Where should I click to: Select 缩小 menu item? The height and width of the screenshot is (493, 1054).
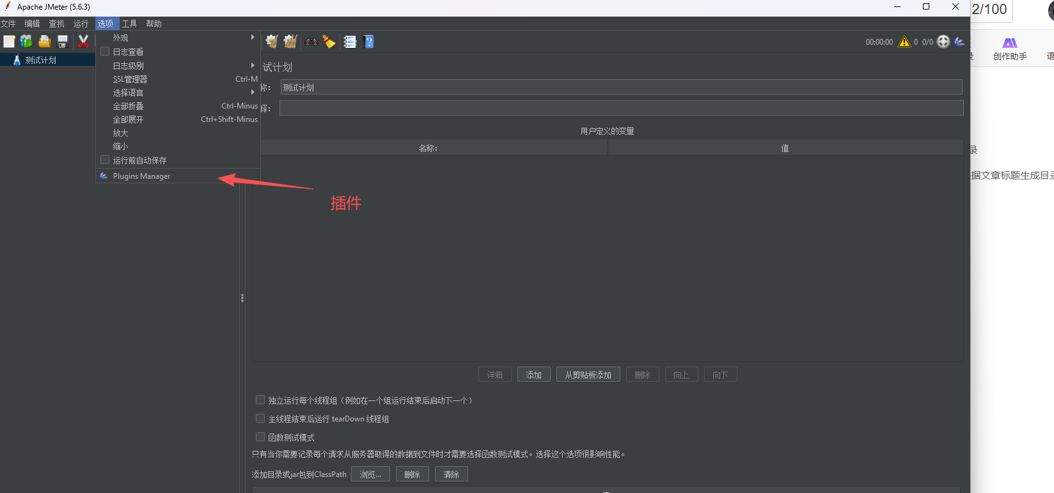pyautogui.click(x=178, y=146)
